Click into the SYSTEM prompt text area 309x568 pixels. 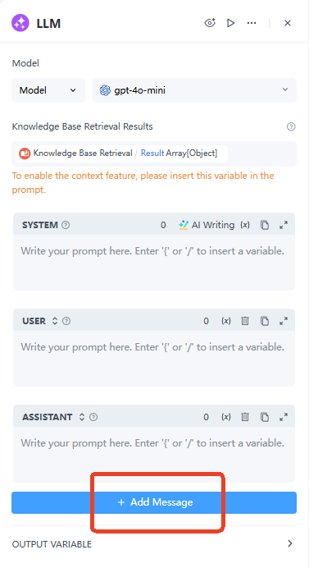154,263
